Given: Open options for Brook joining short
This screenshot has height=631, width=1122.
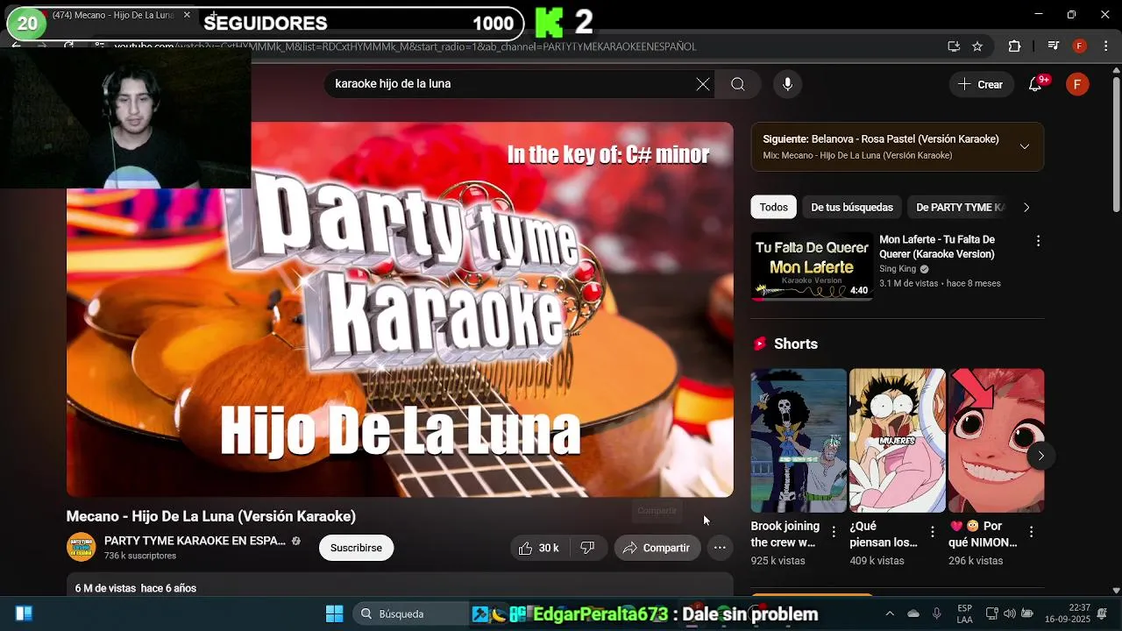Looking at the screenshot, I should pyautogui.click(x=834, y=531).
